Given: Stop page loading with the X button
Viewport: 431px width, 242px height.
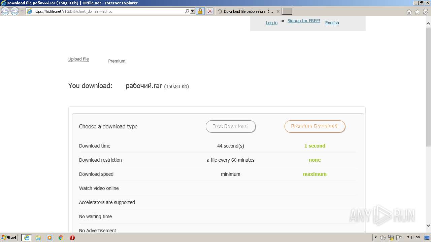Looking at the screenshot, I should point(209,11).
